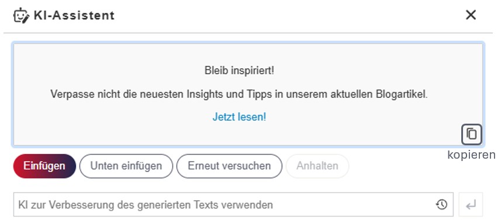Regenerate with Erneut versuchen
Image resolution: width=501 pixels, height=224 pixels.
tap(229, 166)
